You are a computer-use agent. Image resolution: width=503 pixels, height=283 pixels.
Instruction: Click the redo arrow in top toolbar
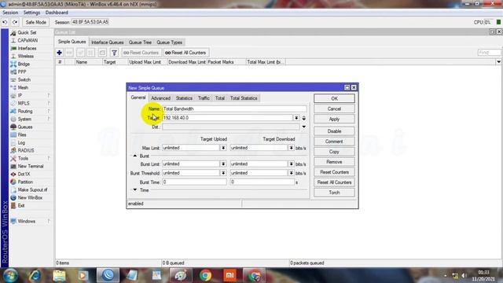(15, 23)
